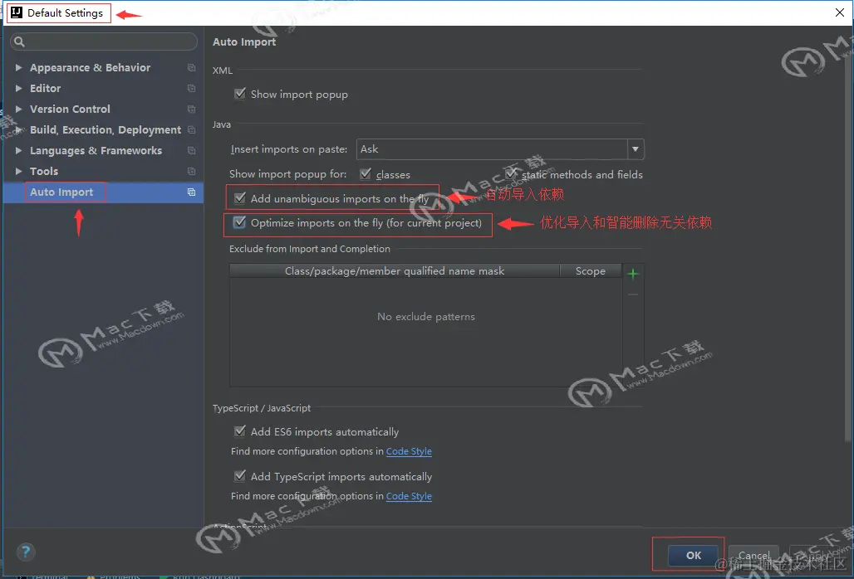Click the project-level icon beside Editor

point(191,88)
